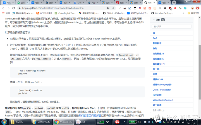Open the 星尘狼奏曲 Aria bookmark
This screenshot has height=125, width=201.
click(23, 13)
